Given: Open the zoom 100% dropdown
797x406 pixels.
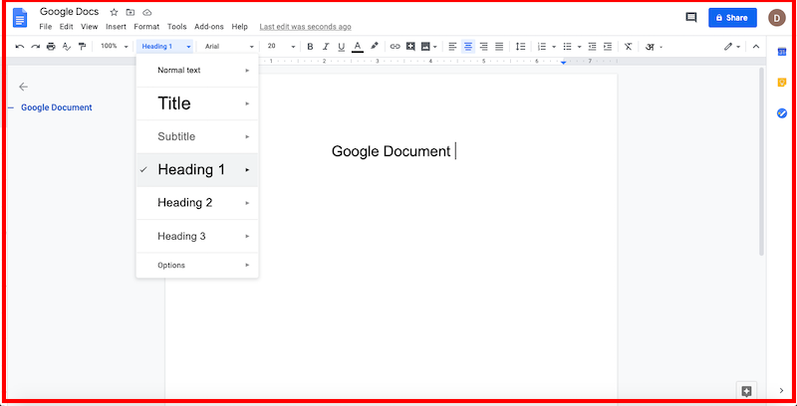Looking at the screenshot, I should pos(114,46).
